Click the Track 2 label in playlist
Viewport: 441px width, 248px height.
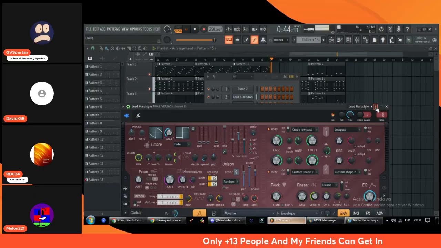(131, 79)
